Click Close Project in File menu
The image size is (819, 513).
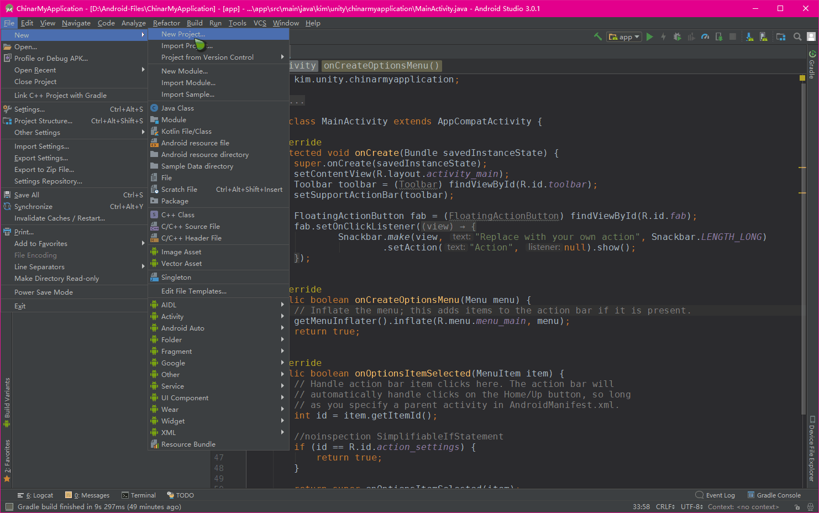(74, 81)
